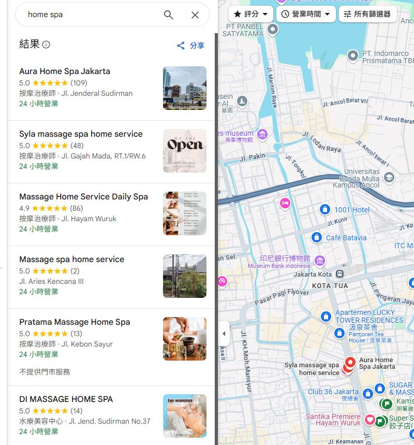414x445 pixels.
Task: Open Pratama Massage Home Spa result
Action: point(111,347)
